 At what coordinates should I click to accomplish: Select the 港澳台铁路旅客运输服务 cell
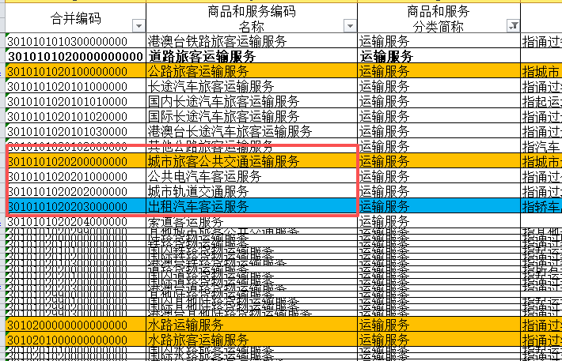coord(217,41)
